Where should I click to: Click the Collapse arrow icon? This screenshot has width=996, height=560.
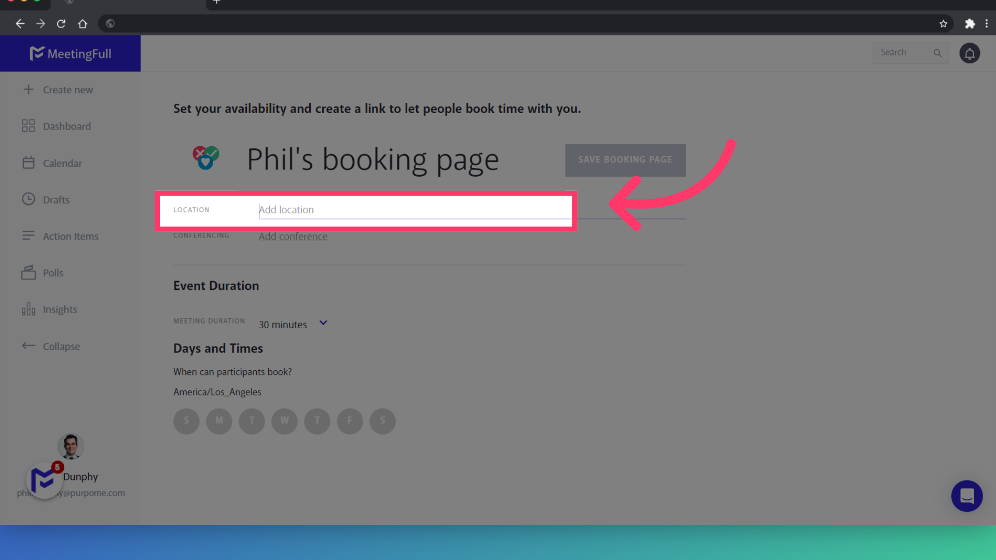(29, 345)
